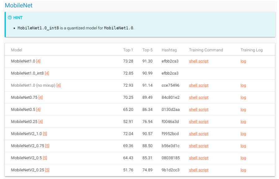Open training log for MobileNet1.0
The height and width of the screenshot is (179, 279).
[243, 61]
